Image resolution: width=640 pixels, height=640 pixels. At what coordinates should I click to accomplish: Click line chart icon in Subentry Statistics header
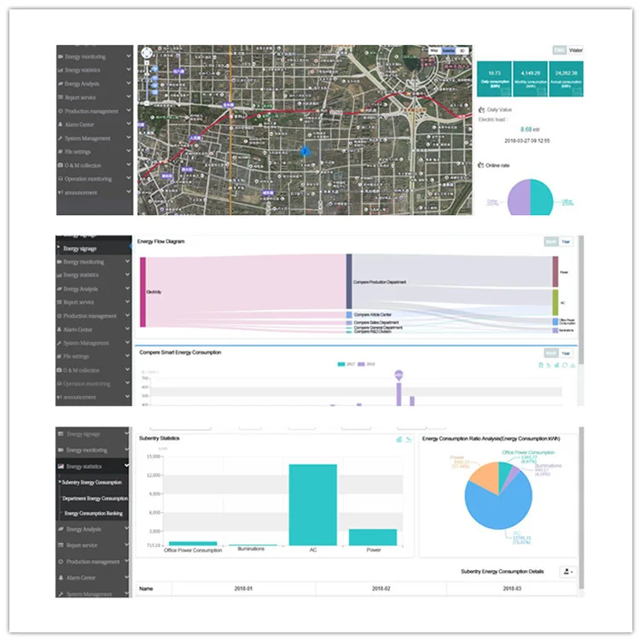pos(409,439)
